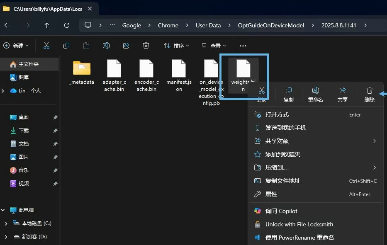Click the Copy icon in the toolbar
387x245 pixels.
click(x=66, y=46)
